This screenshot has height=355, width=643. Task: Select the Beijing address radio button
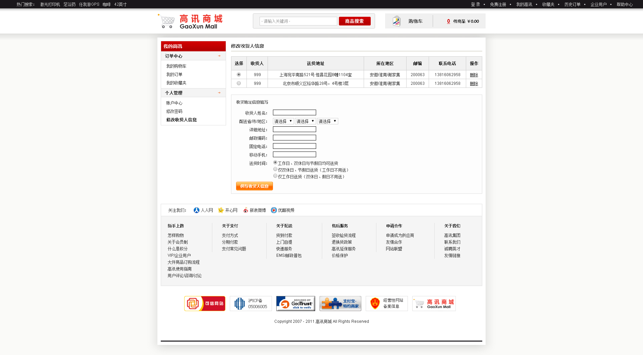[239, 83]
